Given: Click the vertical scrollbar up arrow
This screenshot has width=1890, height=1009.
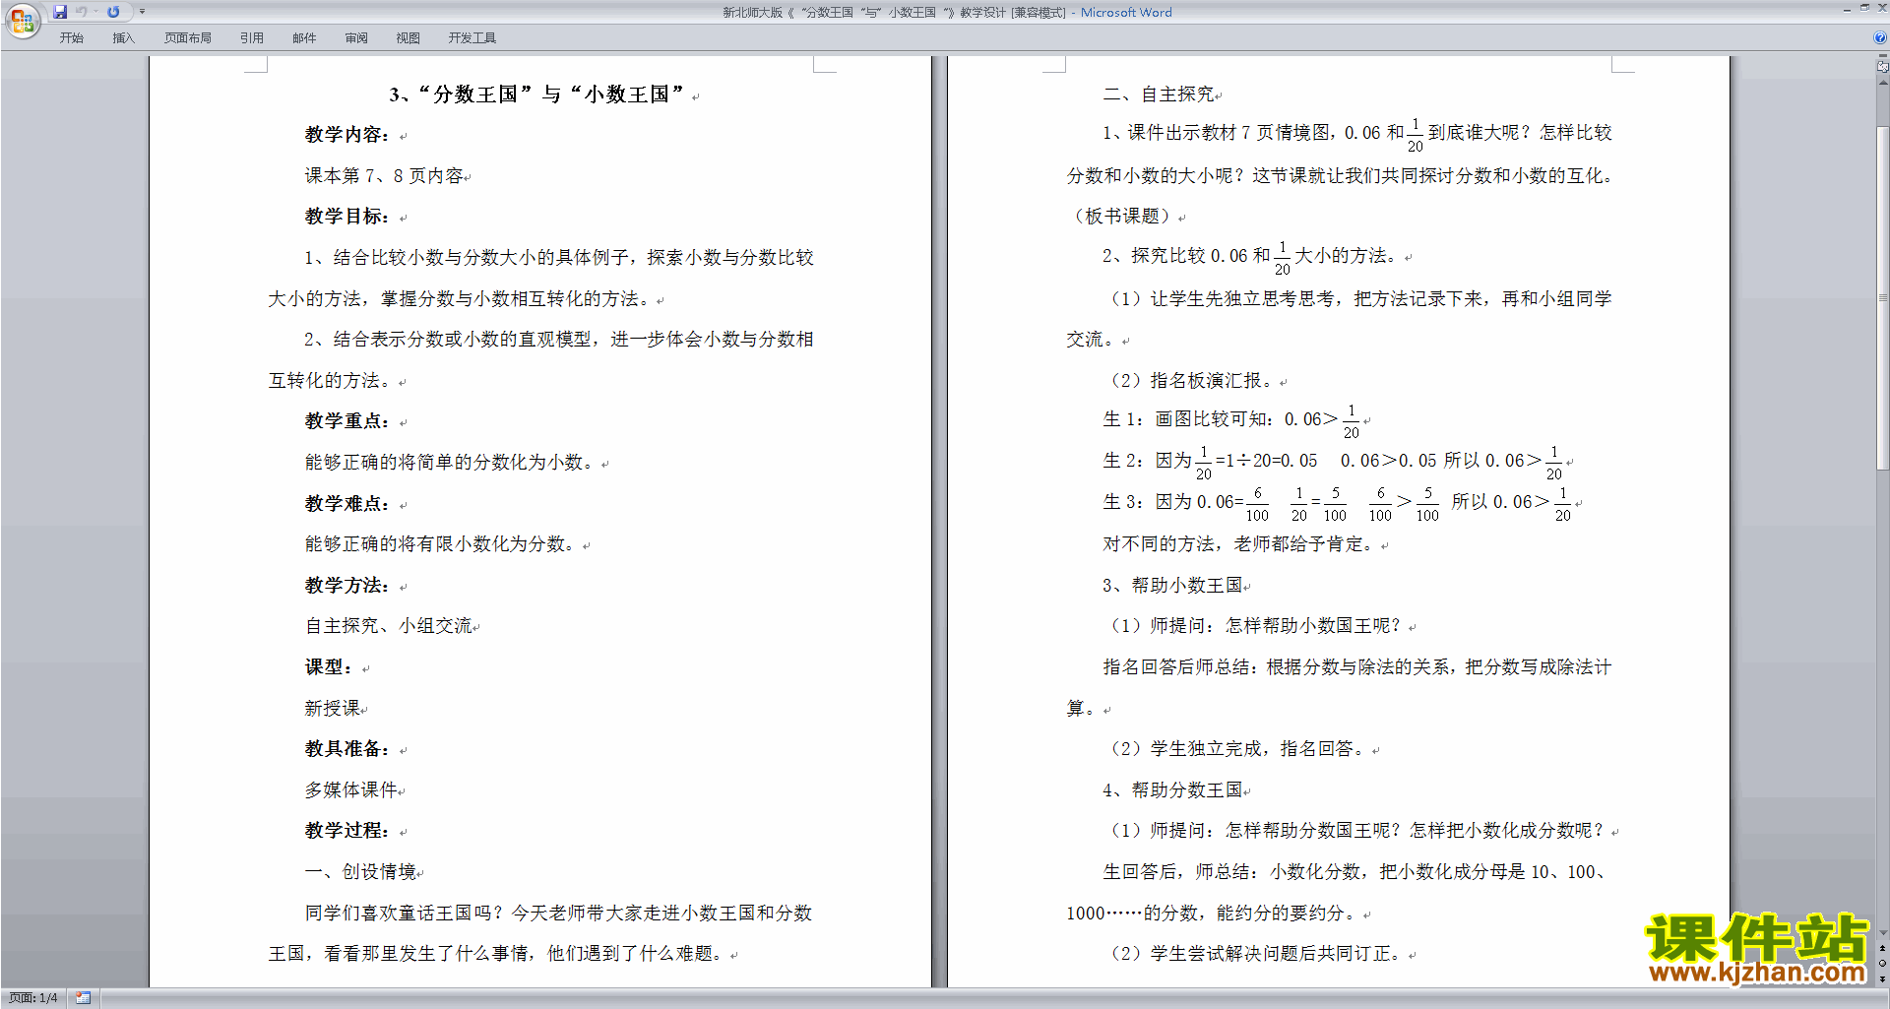Looking at the screenshot, I should 1882,83.
